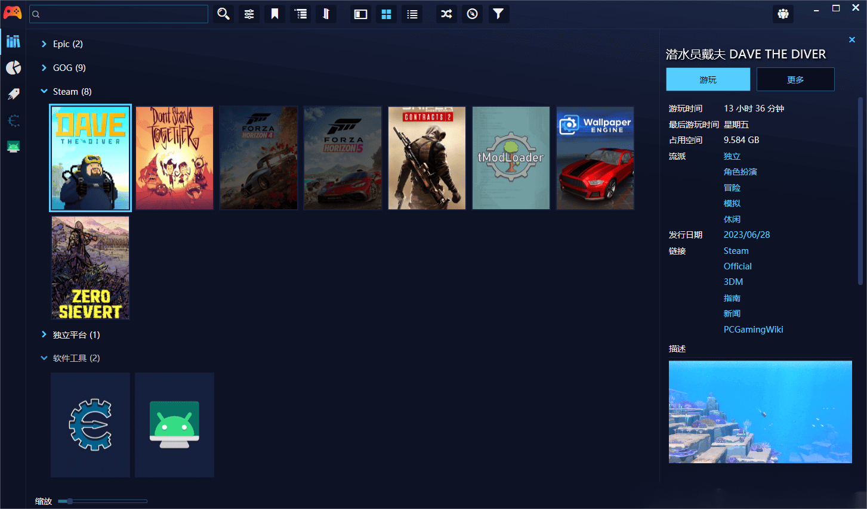The width and height of the screenshot is (867, 509).
Task: Select the Forza Horizon 4 cover
Action: coord(258,158)
